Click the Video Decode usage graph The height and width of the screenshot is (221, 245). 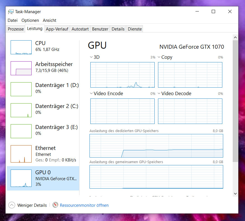coord(190,111)
